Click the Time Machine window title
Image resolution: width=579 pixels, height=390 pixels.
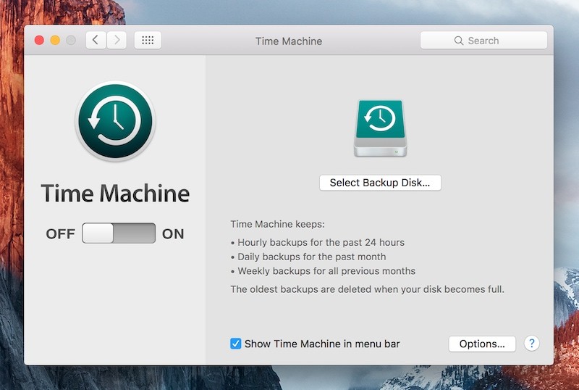[289, 41]
